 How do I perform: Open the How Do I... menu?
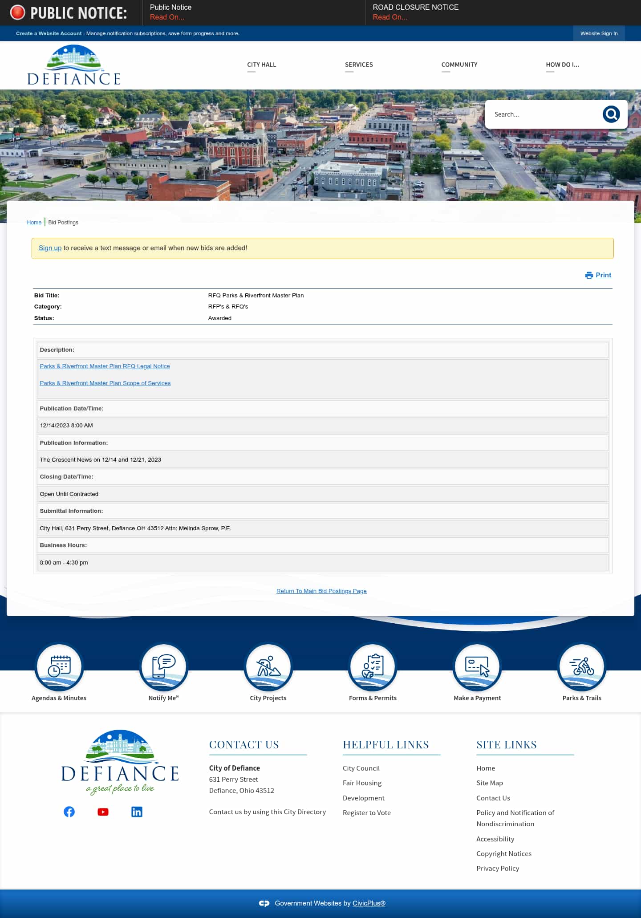[x=563, y=65]
